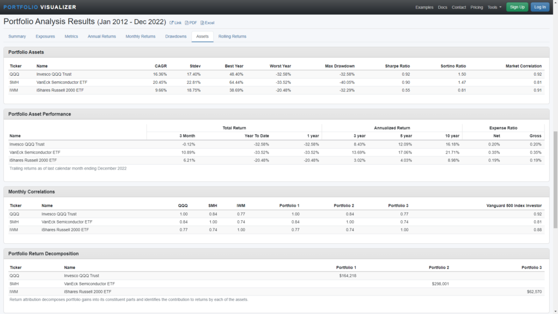Screen dimensions: 558x314
Task: Switch to the Summary tab
Action: pyautogui.click(x=17, y=37)
